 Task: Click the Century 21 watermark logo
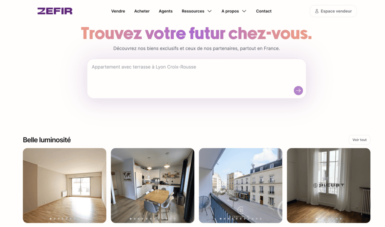241,212
